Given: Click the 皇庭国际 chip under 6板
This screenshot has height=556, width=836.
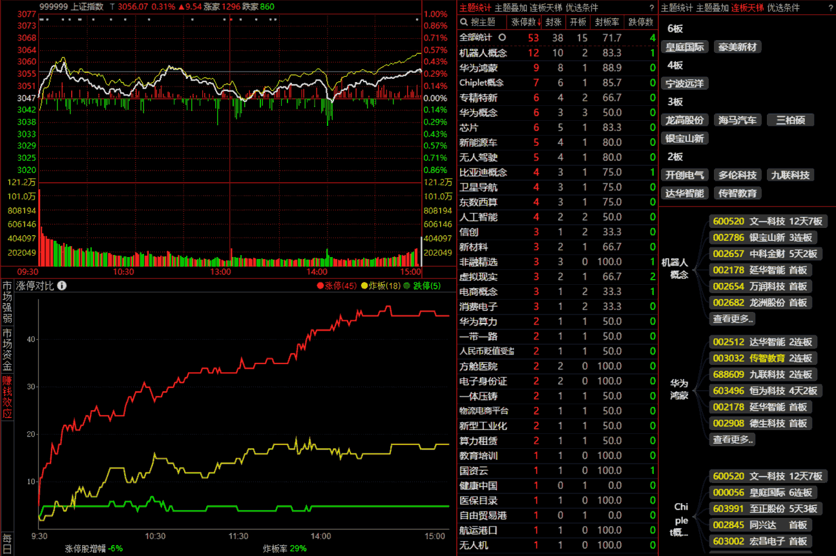Looking at the screenshot, I should coord(684,47).
